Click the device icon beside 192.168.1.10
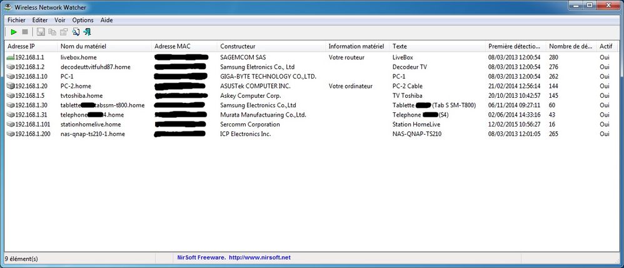The width and height of the screenshot is (624, 268). (11, 77)
